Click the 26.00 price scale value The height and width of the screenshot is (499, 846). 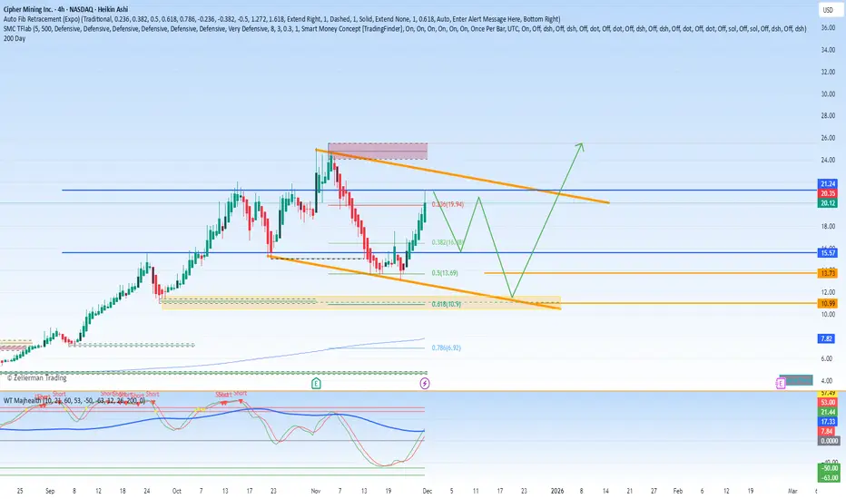pyautogui.click(x=828, y=138)
